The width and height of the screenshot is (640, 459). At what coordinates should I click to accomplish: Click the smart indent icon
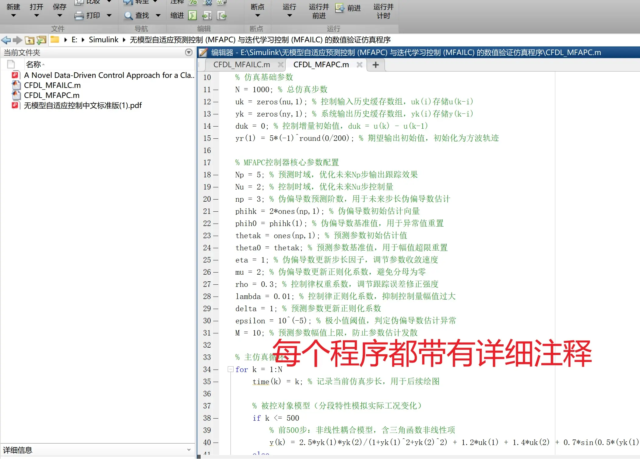coord(192,16)
